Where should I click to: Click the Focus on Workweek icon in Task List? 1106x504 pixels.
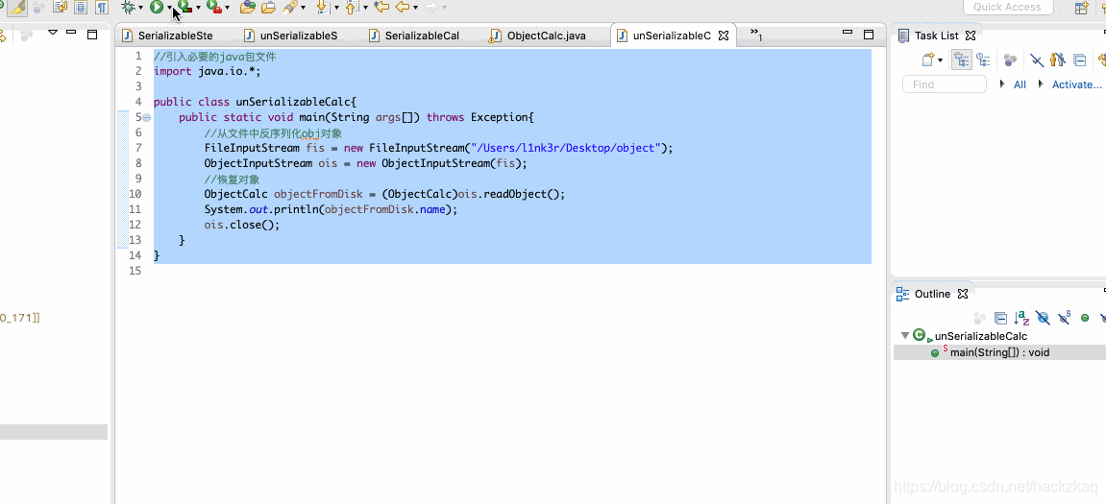pos(1010,60)
